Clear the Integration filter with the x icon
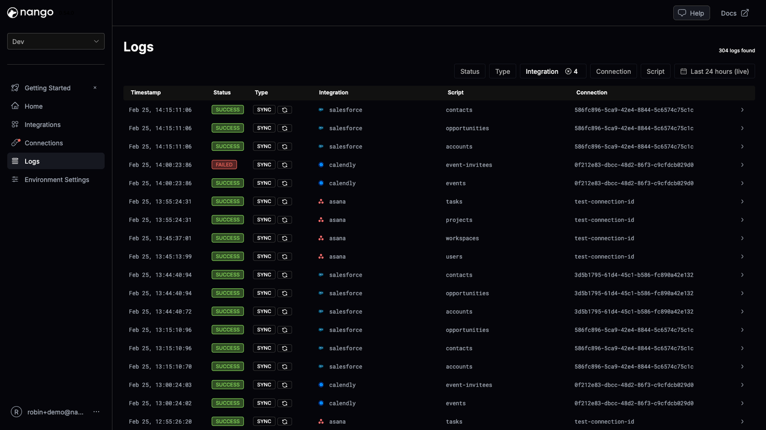Image resolution: width=766 pixels, height=430 pixels. point(568,71)
